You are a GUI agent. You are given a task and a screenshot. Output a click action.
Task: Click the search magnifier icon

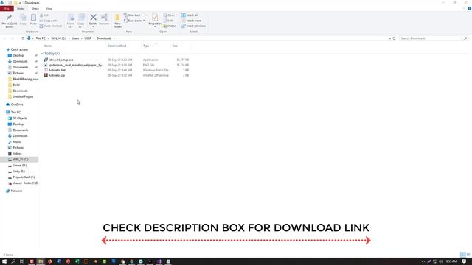pos(465,38)
